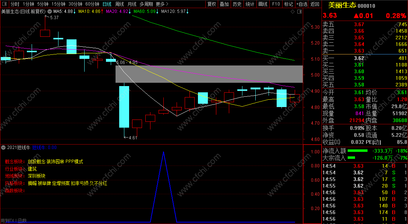Click the 叠加 overlay button
The width and height of the screenshot is (408, 224).
tap(224, 4)
